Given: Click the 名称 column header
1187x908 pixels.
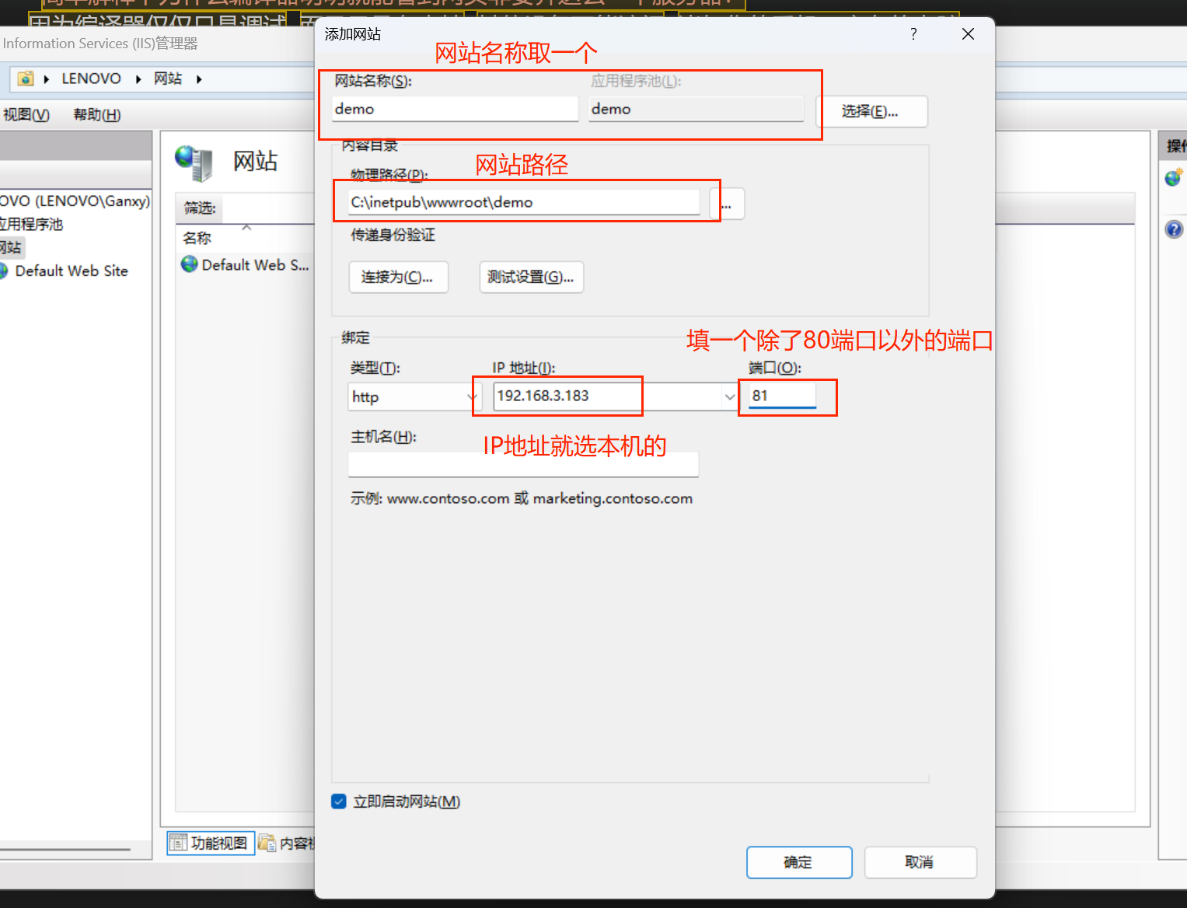Looking at the screenshot, I should point(197,238).
